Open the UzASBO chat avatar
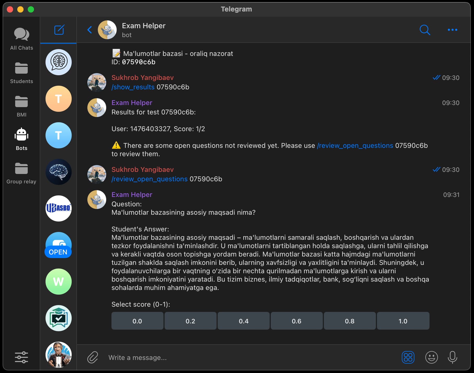The height and width of the screenshot is (373, 474). (x=59, y=208)
